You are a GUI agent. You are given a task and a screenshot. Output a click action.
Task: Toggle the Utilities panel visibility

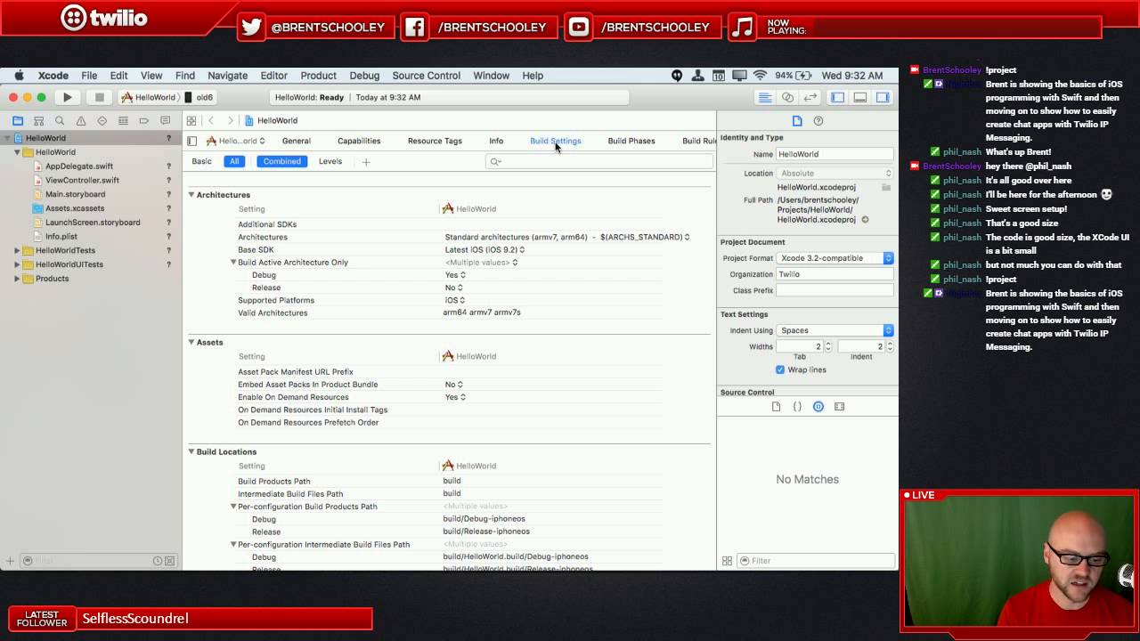point(883,97)
